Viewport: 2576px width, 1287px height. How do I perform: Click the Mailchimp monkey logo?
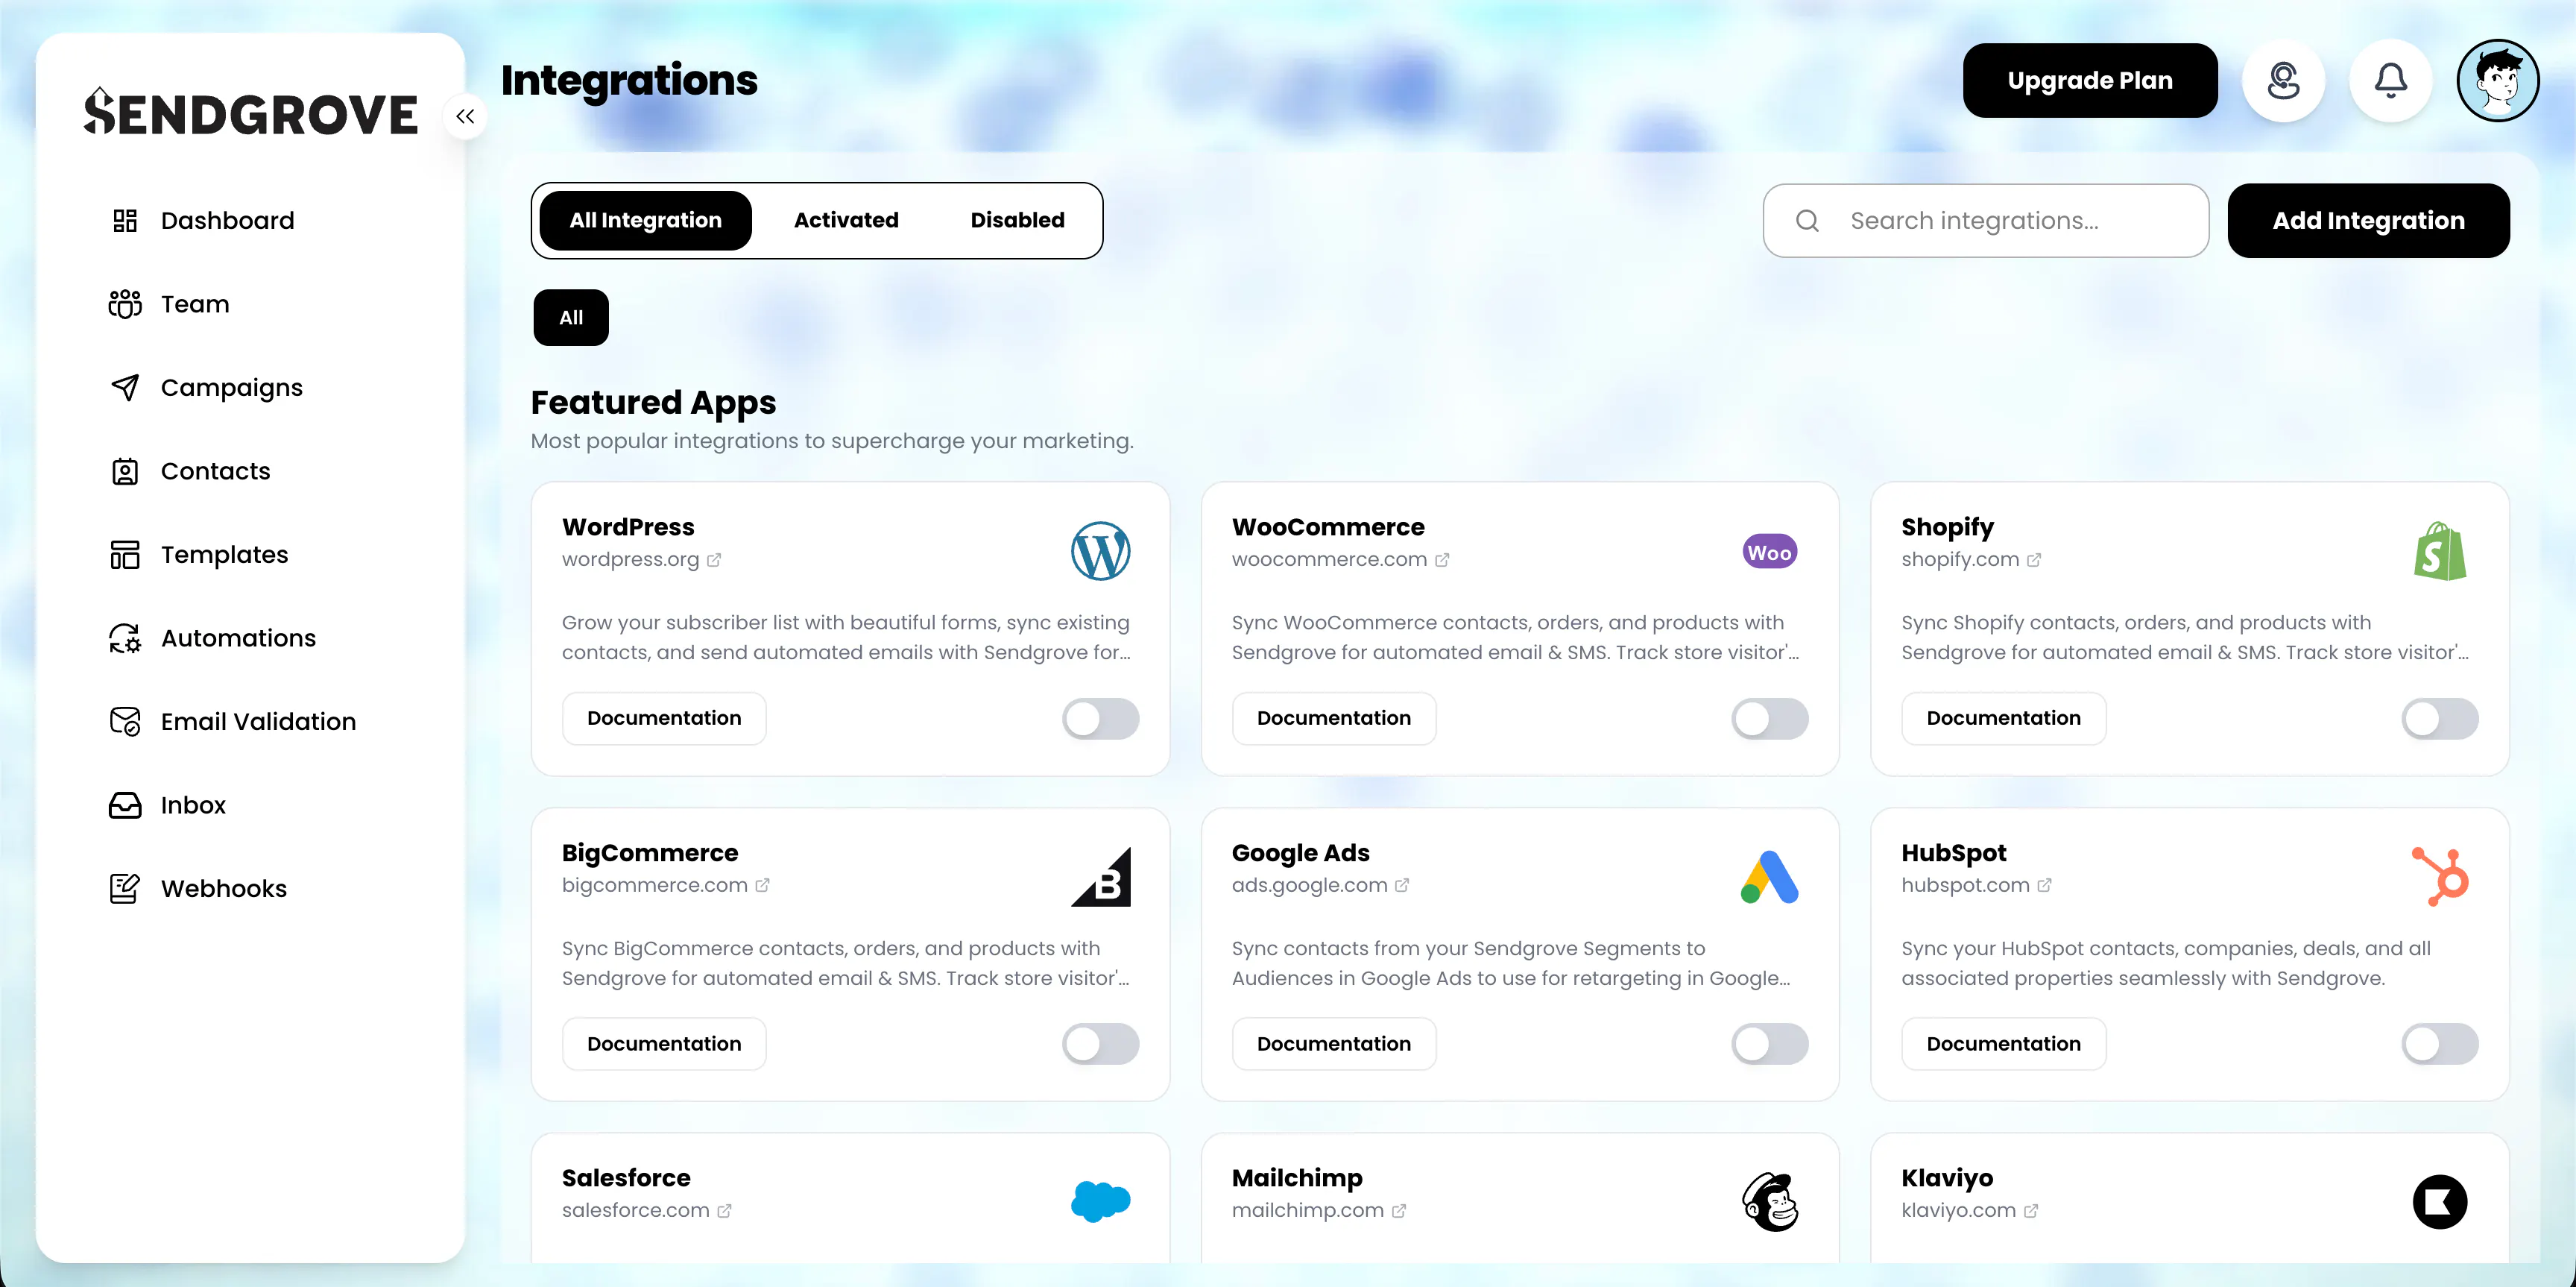[1769, 1202]
